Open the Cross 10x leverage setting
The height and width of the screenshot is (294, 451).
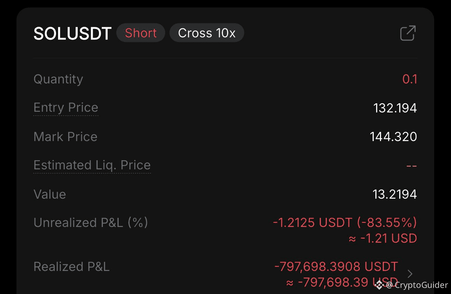[206, 33]
